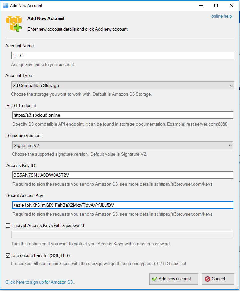The image size is (240, 291).
Task: Click the green checkmark icon on Add new account
Action: (x=154, y=279)
